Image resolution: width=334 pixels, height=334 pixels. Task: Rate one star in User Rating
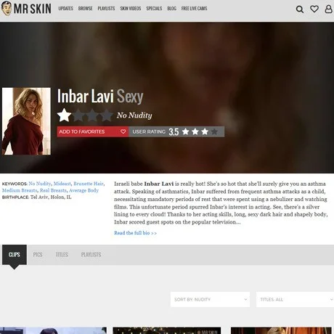tap(185, 131)
